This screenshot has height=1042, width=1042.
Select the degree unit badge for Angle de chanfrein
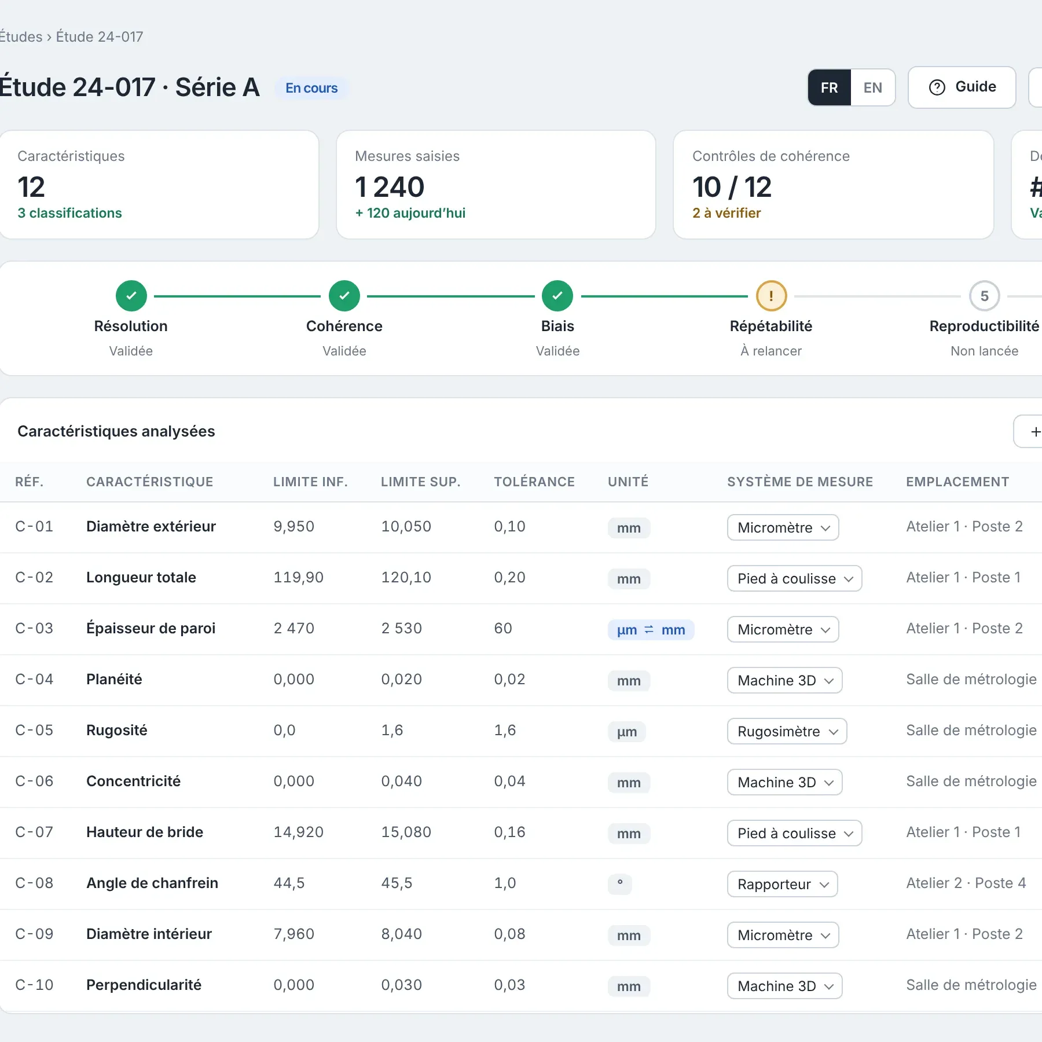(x=620, y=884)
